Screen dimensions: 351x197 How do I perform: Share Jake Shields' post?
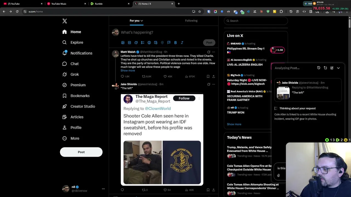214,190
